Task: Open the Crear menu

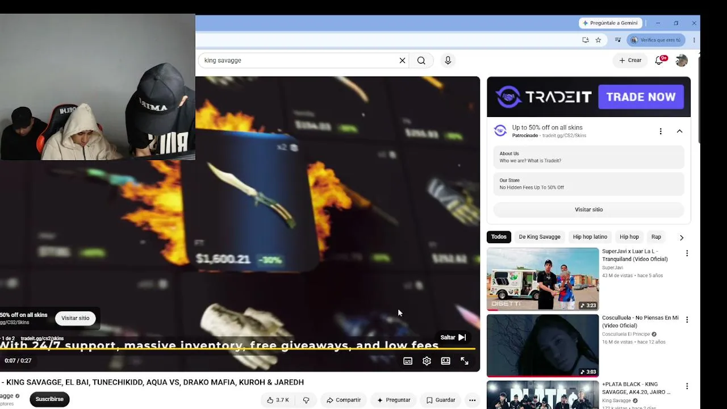Action: (630, 60)
